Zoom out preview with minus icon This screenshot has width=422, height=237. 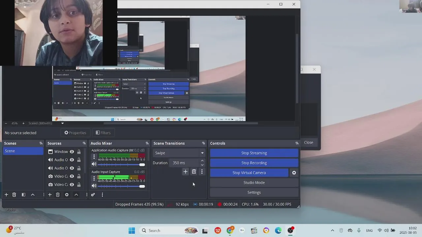pos(6,123)
